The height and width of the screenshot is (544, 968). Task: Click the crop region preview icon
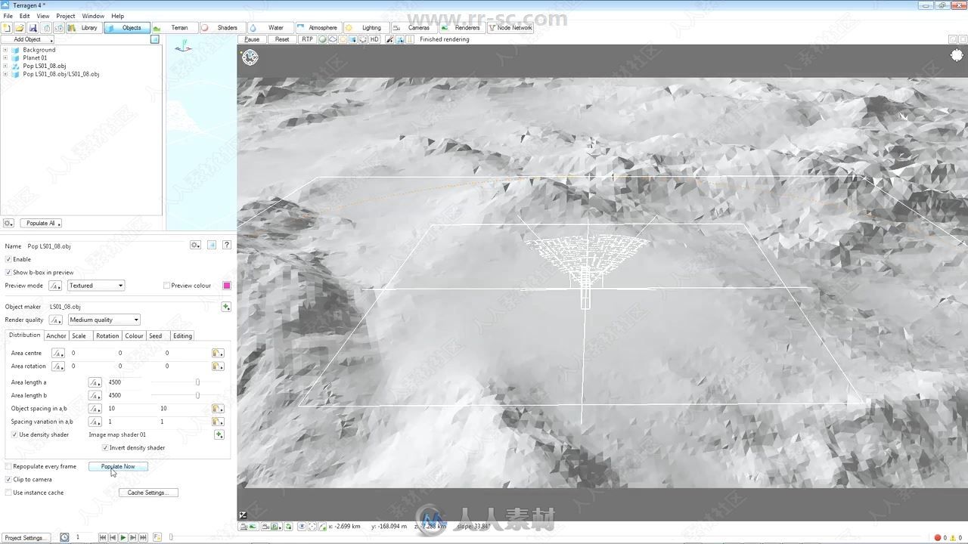pos(363,39)
